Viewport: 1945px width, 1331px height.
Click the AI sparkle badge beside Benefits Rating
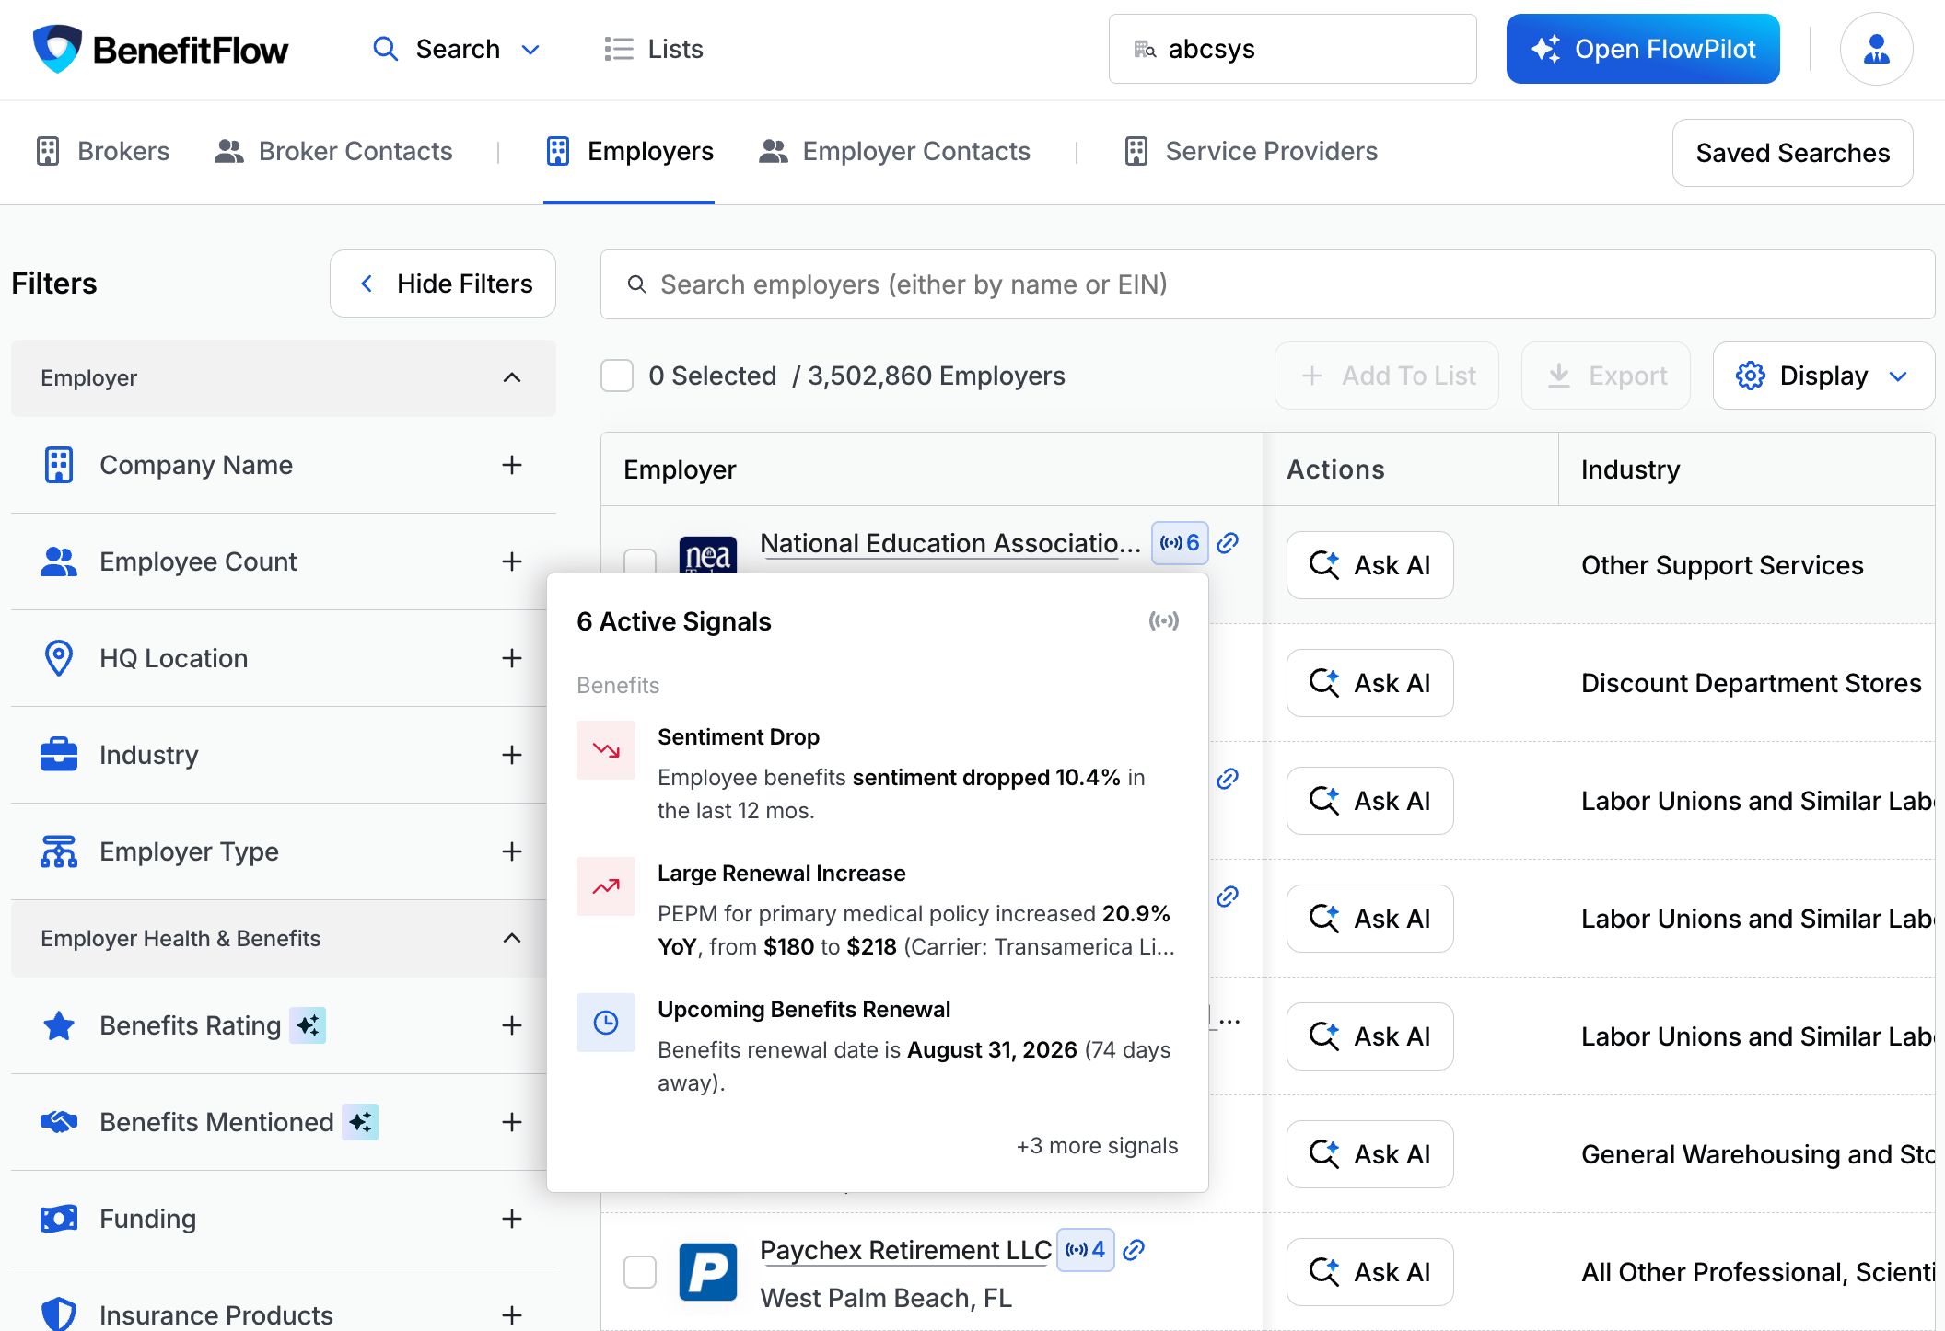click(x=309, y=1025)
